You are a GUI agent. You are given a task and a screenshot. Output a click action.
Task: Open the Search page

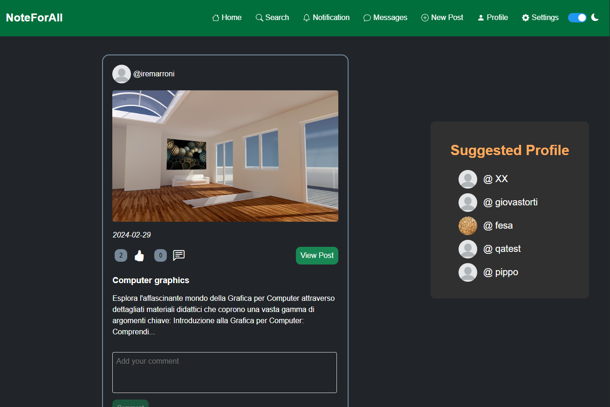pyautogui.click(x=272, y=18)
